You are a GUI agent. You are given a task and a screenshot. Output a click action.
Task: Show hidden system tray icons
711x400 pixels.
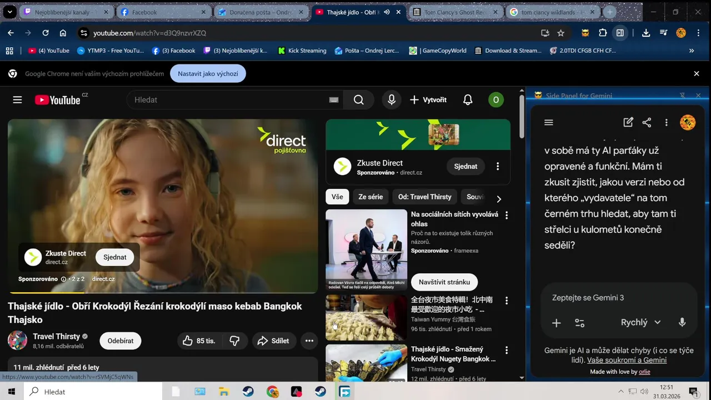coord(621,392)
